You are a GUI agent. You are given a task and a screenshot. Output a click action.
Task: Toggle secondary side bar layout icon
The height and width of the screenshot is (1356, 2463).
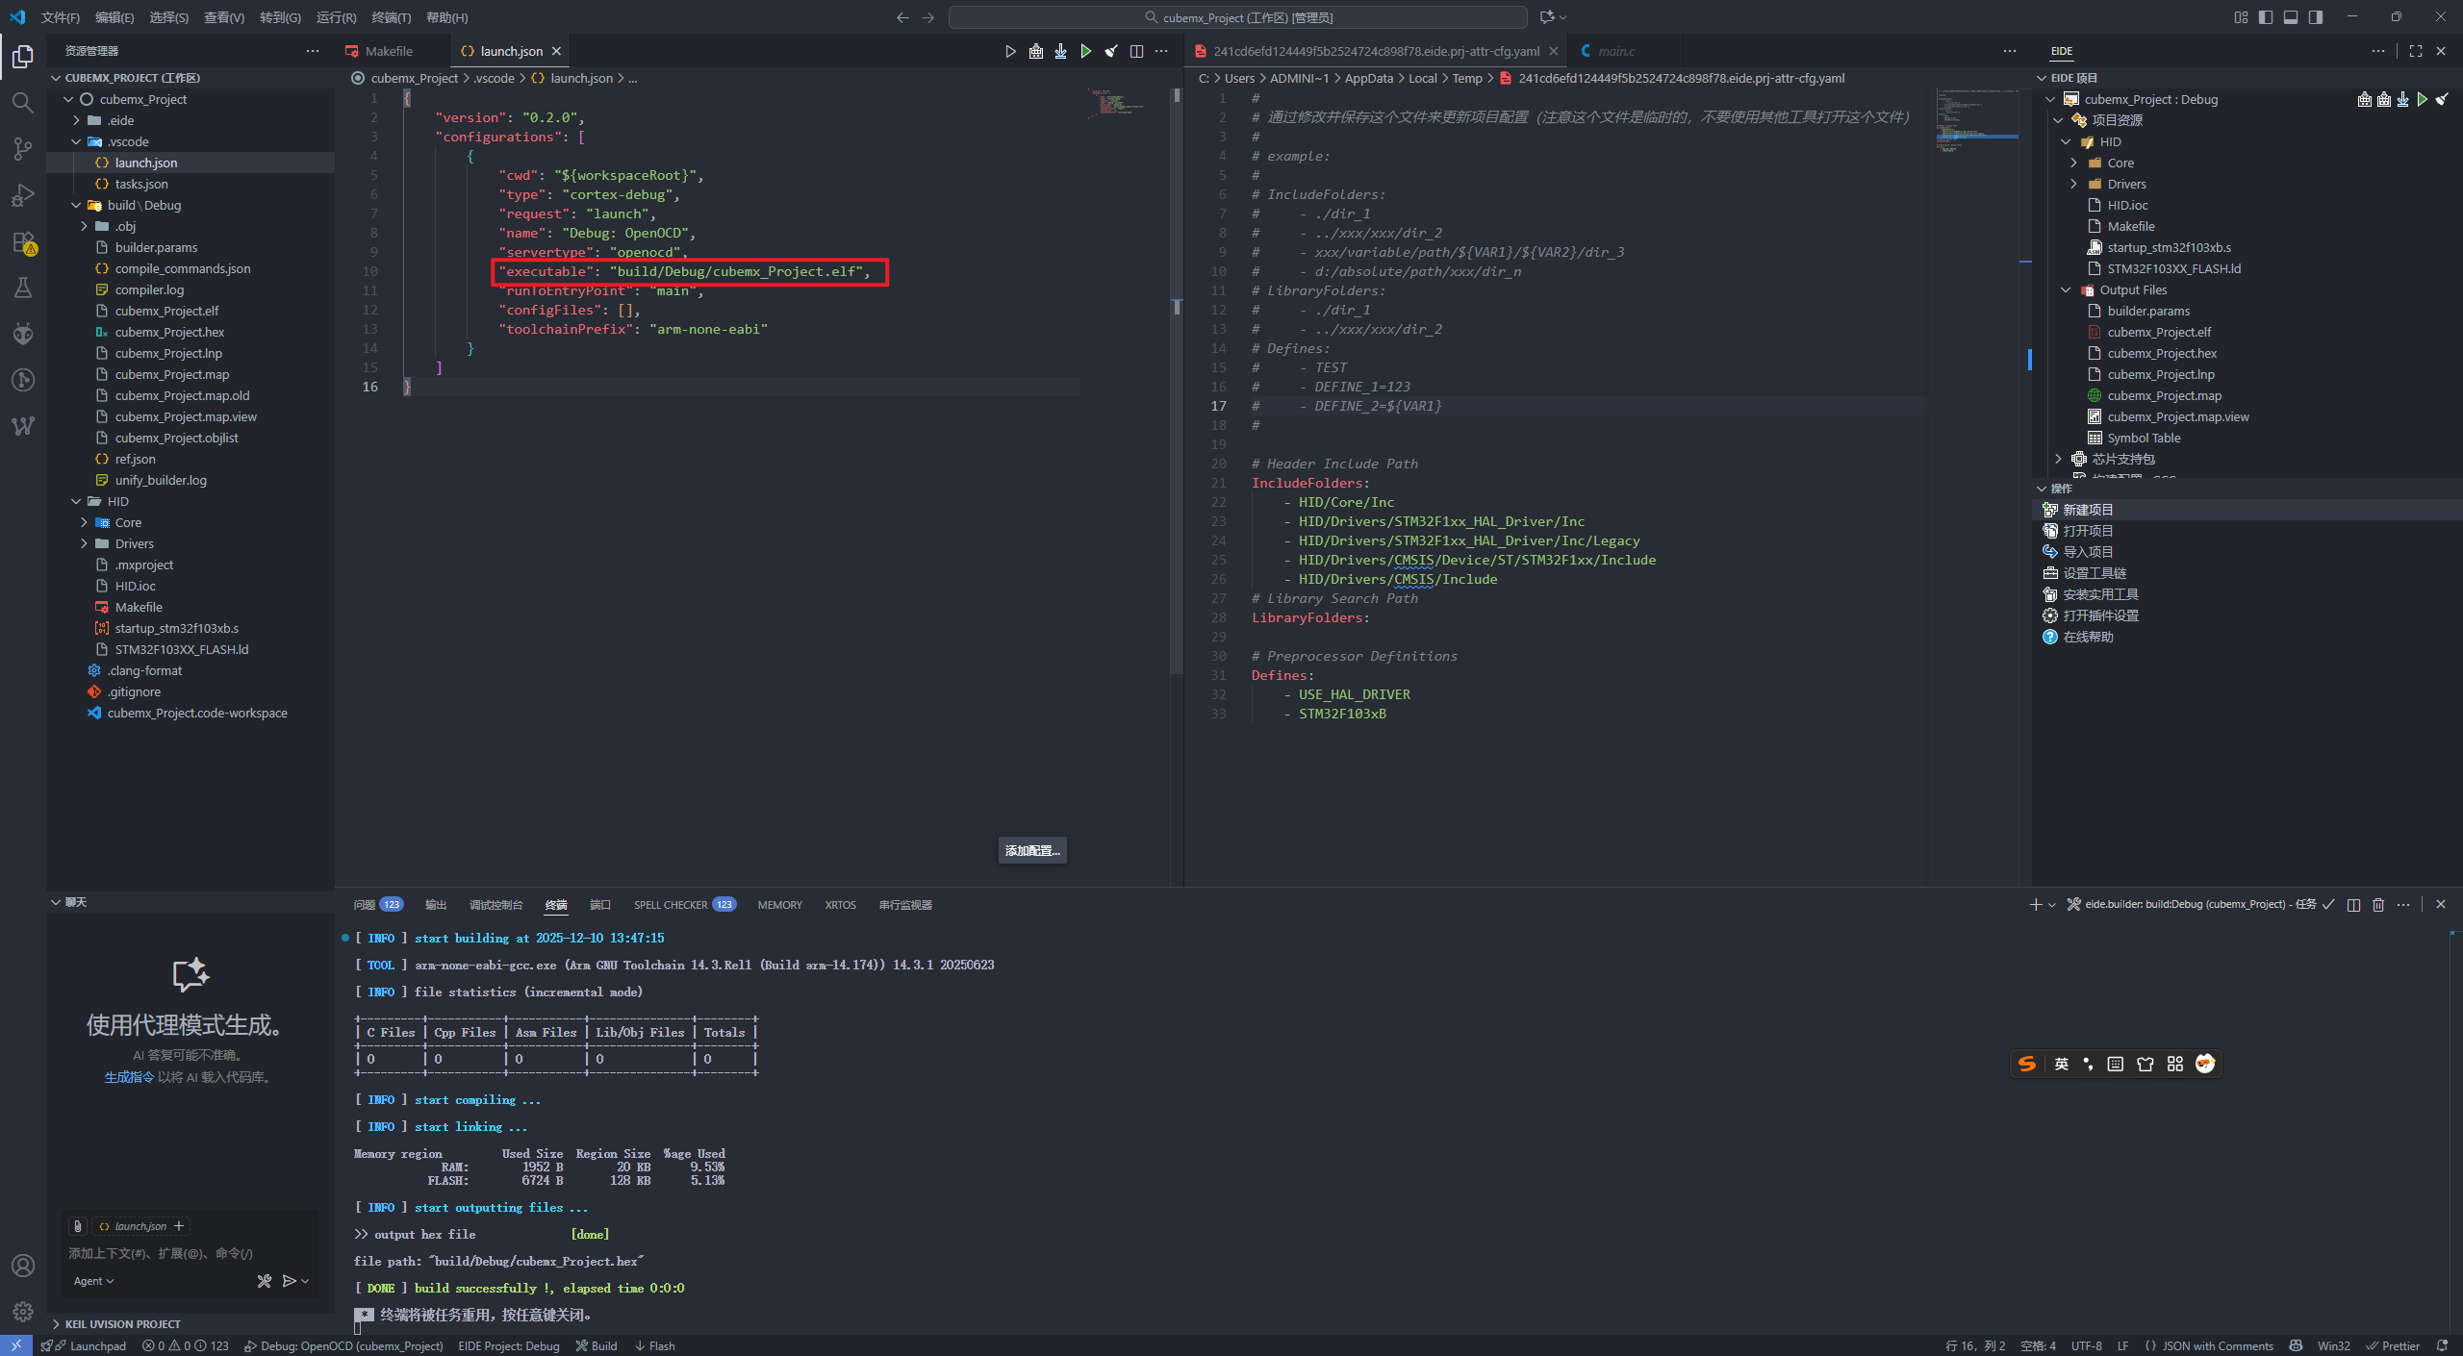tap(2316, 17)
